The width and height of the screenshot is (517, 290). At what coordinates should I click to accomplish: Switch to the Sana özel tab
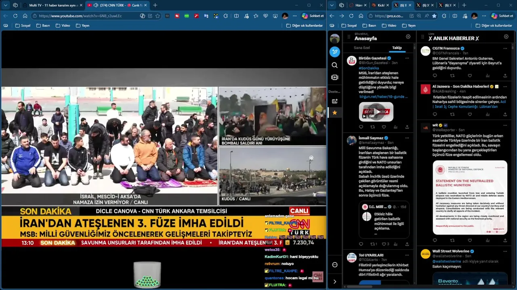pyautogui.click(x=361, y=48)
